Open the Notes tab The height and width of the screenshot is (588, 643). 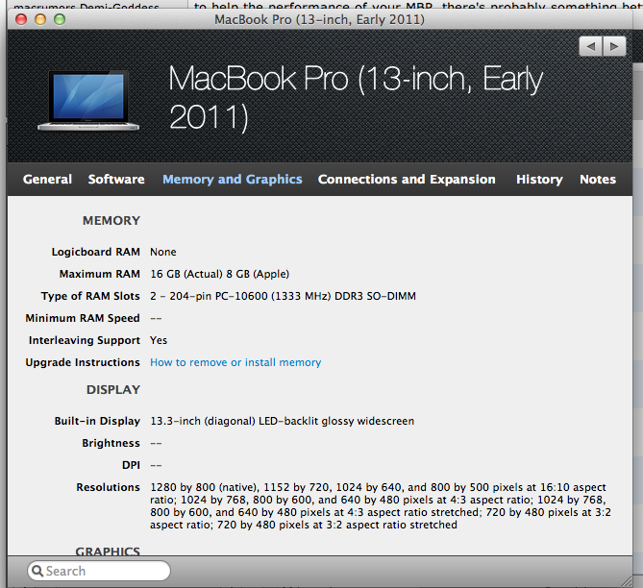598,180
